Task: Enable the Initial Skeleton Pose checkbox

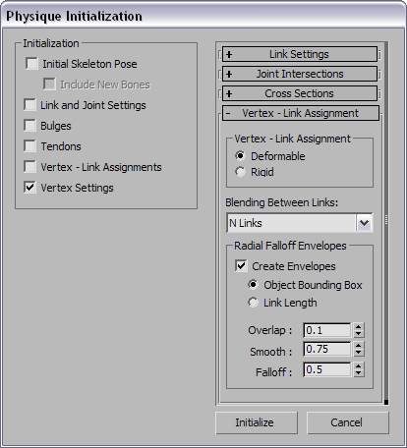Action: tap(31, 64)
